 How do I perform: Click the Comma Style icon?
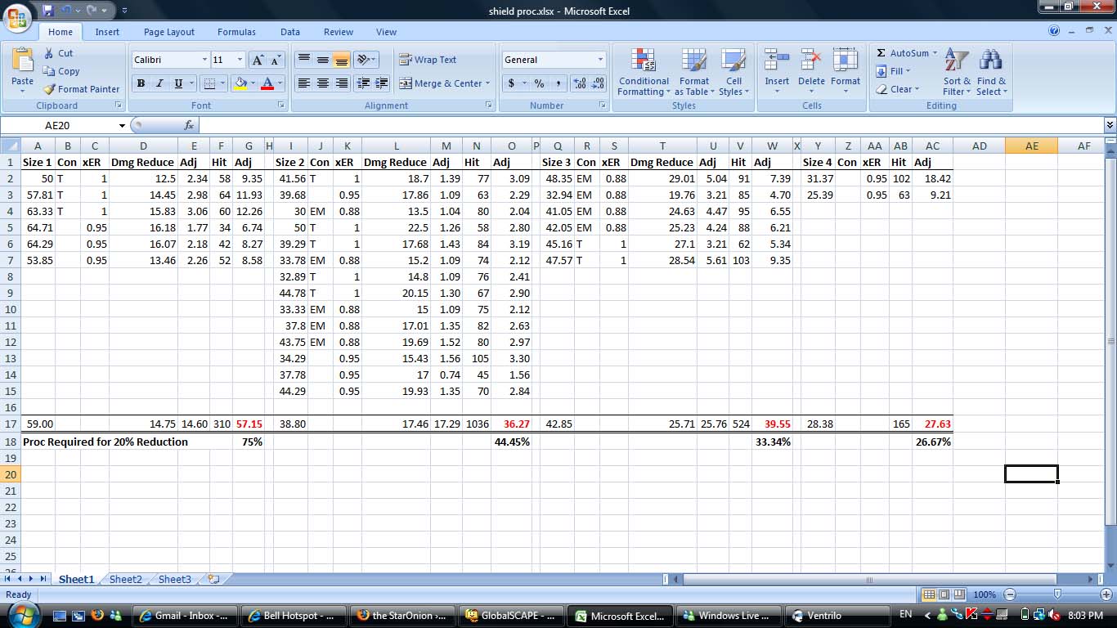pos(558,83)
